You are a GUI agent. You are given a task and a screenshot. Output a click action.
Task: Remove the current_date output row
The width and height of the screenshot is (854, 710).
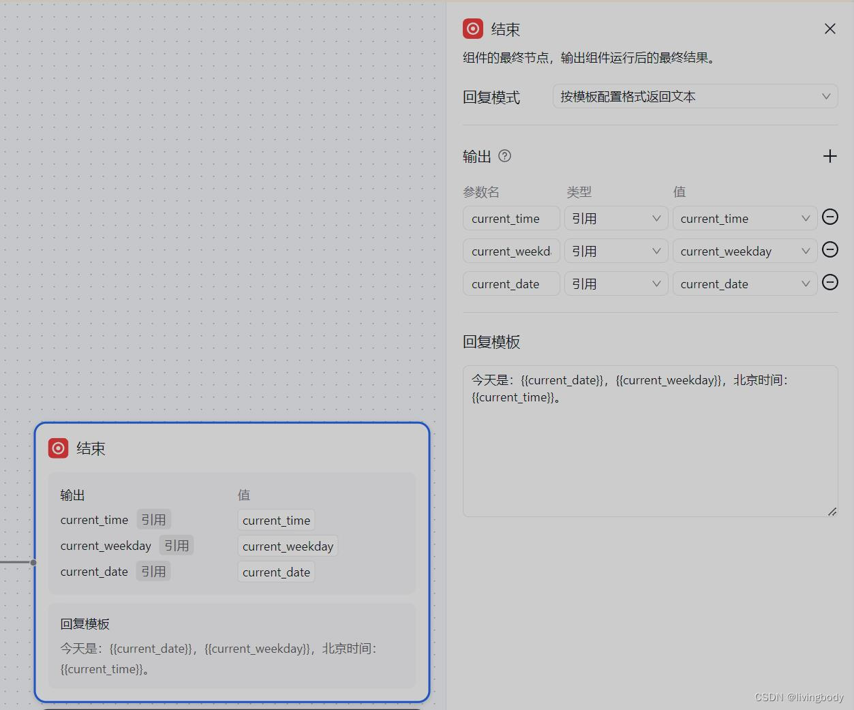pyautogui.click(x=829, y=283)
